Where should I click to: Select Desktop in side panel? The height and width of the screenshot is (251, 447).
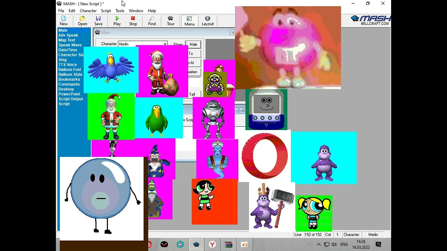pos(66,89)
